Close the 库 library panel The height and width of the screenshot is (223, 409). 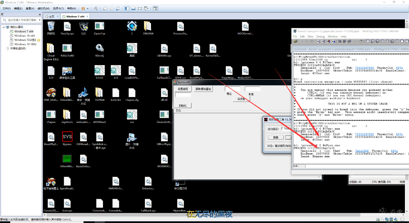(x=41, y=15)
